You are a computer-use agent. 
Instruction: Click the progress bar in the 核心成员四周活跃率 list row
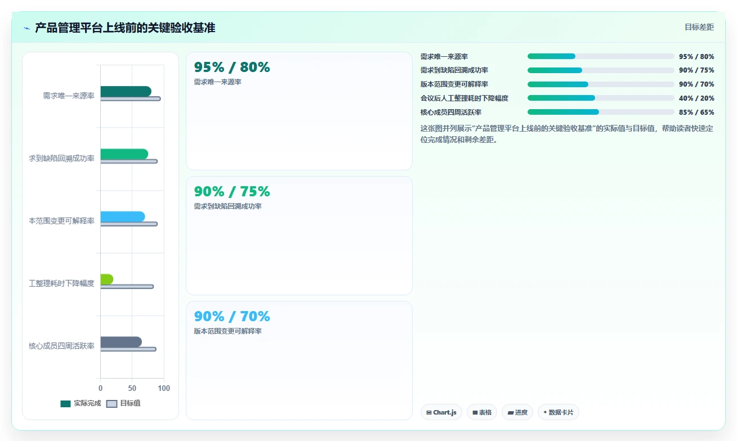pyautogui.click(x=601, y=112)
